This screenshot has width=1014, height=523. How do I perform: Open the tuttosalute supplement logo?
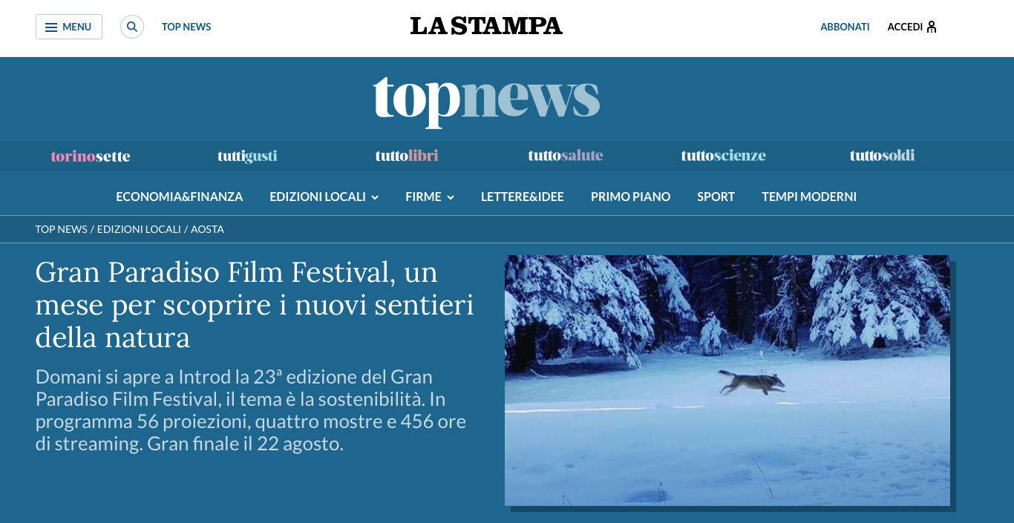(566, 156)
